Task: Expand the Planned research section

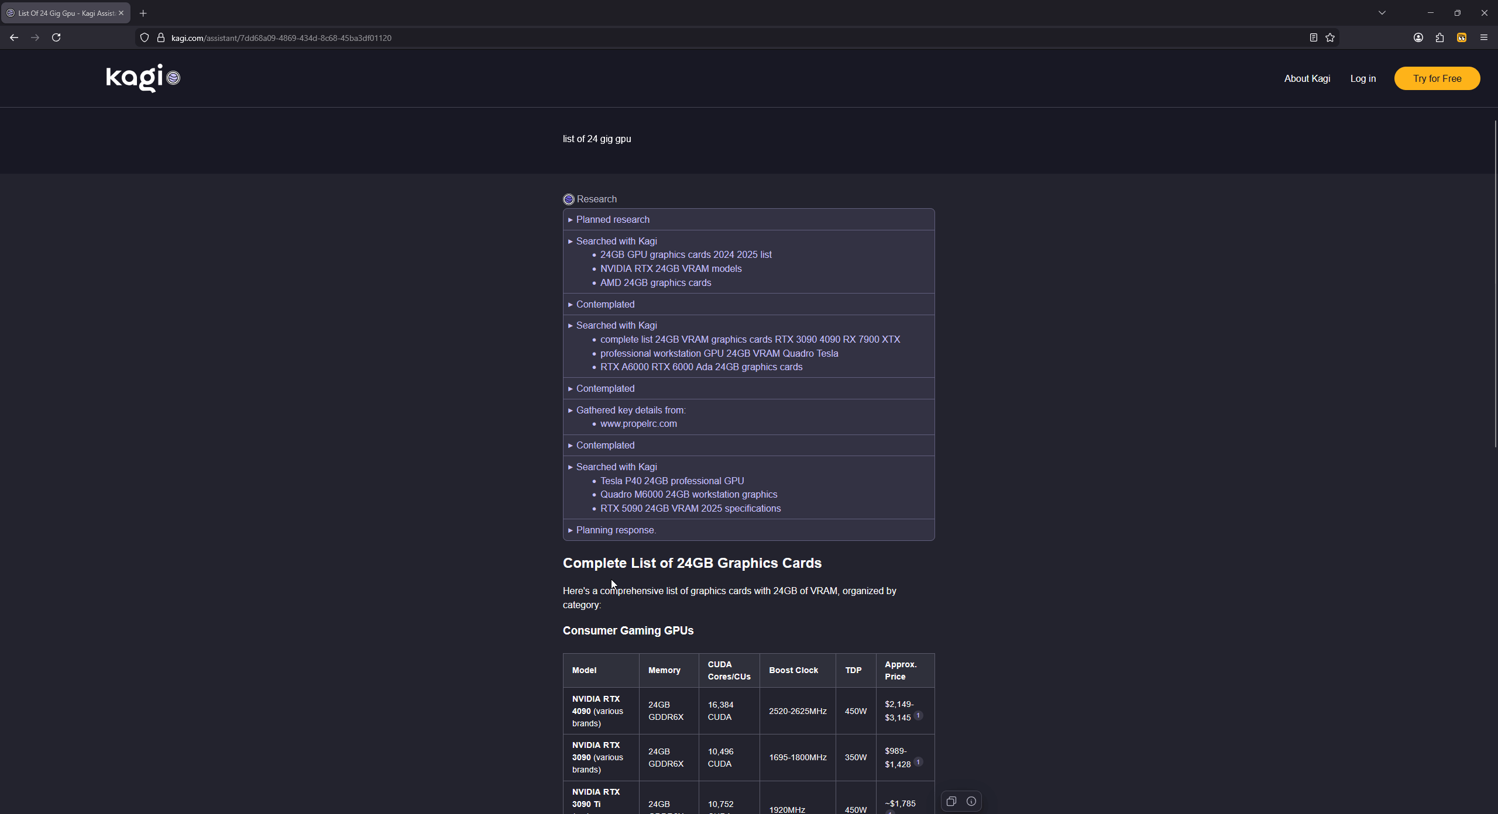Action: pyautogui.click(x=612, y=219)
